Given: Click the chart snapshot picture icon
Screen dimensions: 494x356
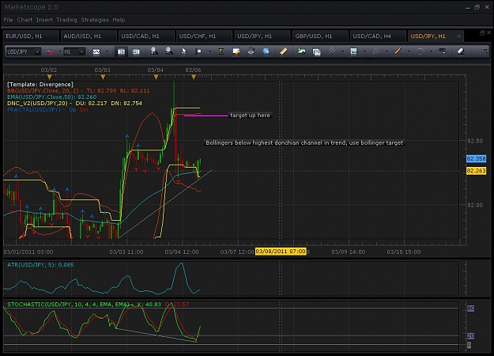Looking at the screenshot, I should pyautogui.click(x=354, y=51).
